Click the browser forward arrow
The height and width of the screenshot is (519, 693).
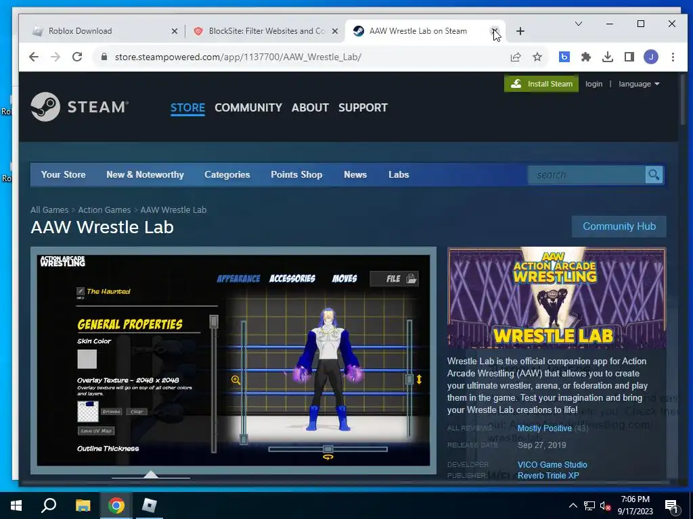[x=55, y=57]
